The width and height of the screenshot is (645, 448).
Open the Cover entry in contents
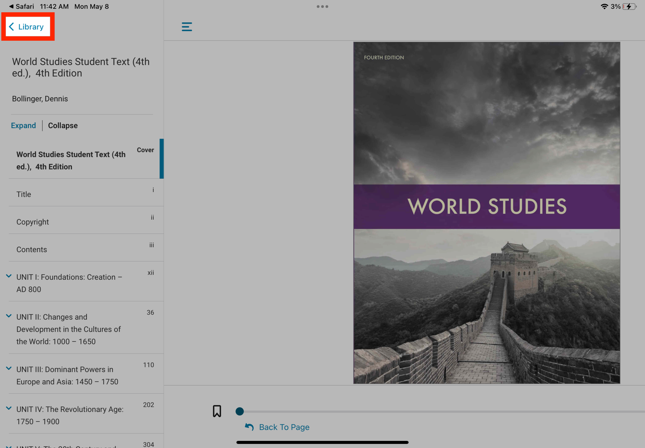pyautogui.click(x=86, y=159)
